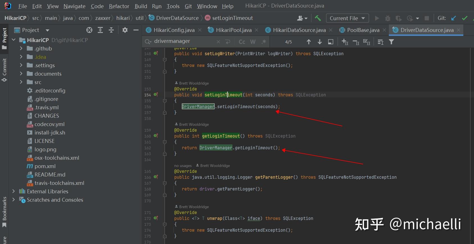Toggle regex search option
Screen dimensions: 474x244
(x=264, y=42)
